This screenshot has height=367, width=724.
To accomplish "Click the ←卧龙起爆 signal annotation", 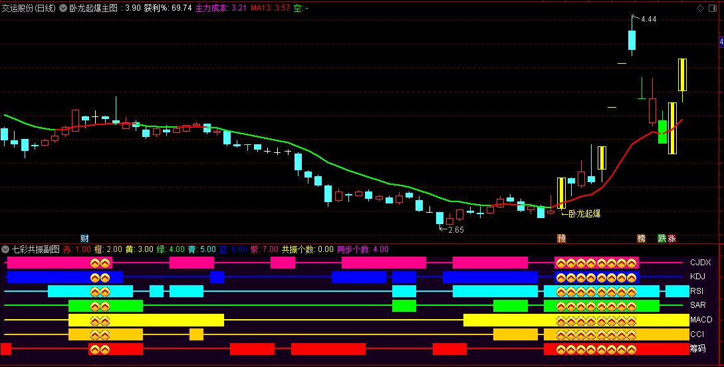I will pos(581,213).
